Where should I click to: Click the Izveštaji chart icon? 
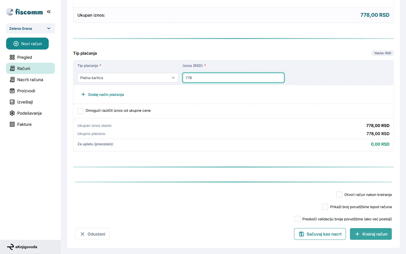coord(12,102)
